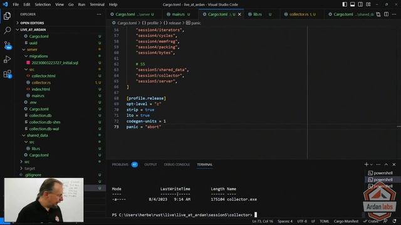This screenshot has width=401, height=225.
Task: Expand the Open Editors section
Action: coord(32,23)
